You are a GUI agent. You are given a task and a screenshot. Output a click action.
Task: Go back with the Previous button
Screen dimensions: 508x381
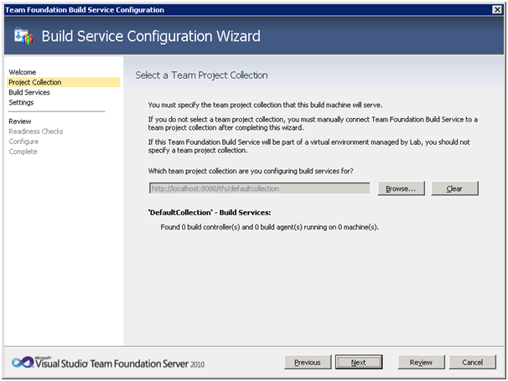pyautogui.click(x=308, y=363)
